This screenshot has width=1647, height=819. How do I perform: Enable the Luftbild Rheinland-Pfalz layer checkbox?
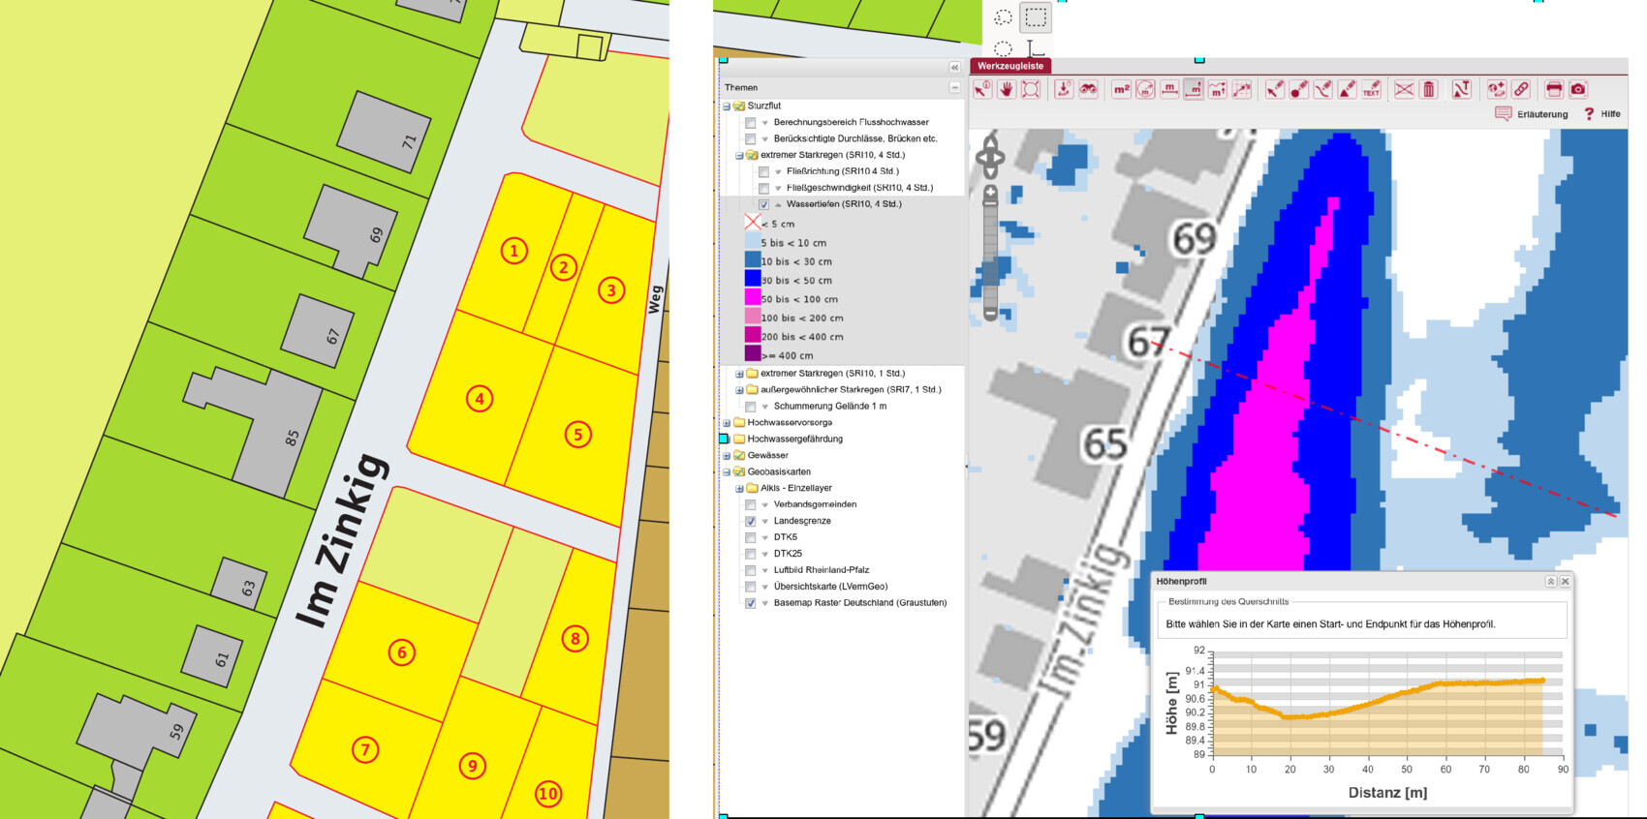[750, 570]
